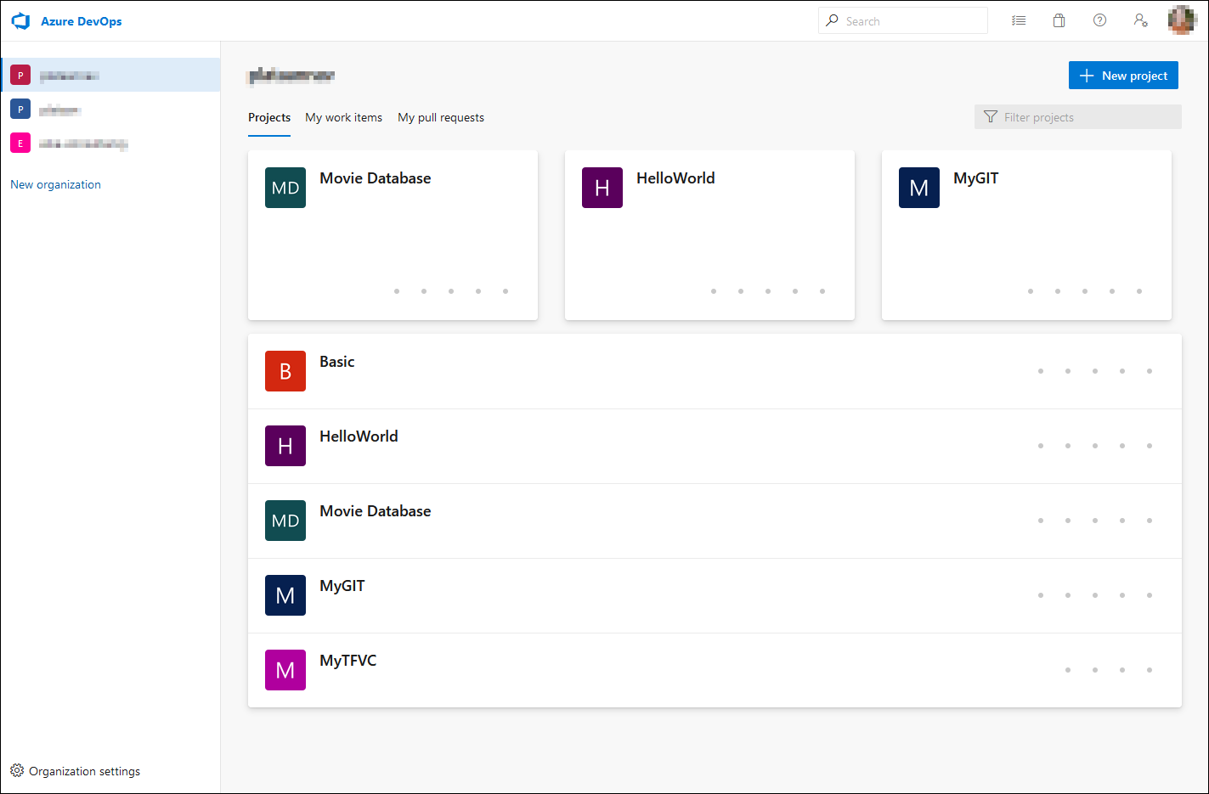
Task: Open the Marketplace shopping bag icon
Action: [x=1059, y=20]
